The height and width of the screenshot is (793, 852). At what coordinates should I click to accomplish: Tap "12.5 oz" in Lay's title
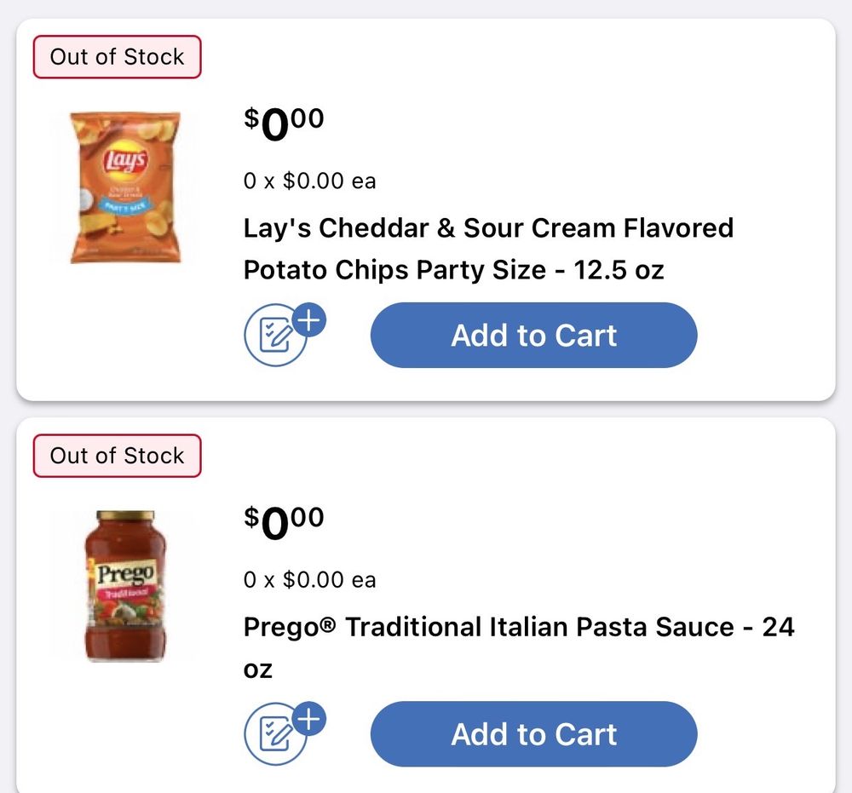pos(619,270)
